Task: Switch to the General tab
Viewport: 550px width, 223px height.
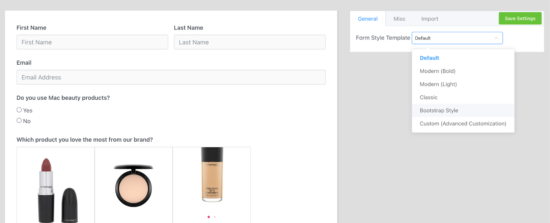Action: coord(367,19)
